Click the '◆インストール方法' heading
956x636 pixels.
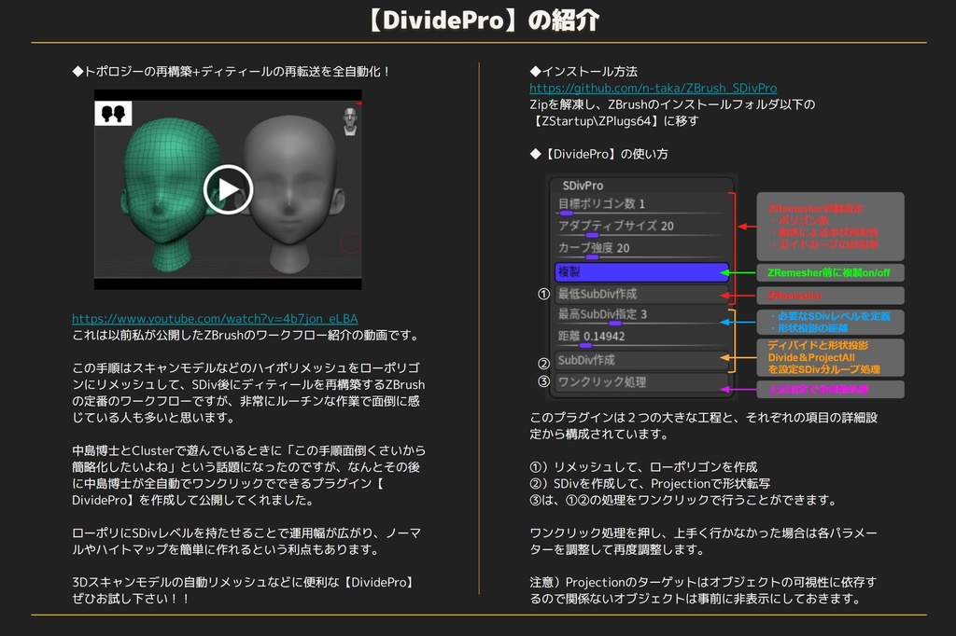click(583, 71)
